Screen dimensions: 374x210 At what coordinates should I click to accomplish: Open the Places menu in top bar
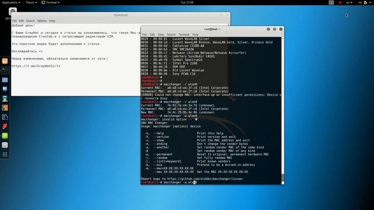coord(32,2)
